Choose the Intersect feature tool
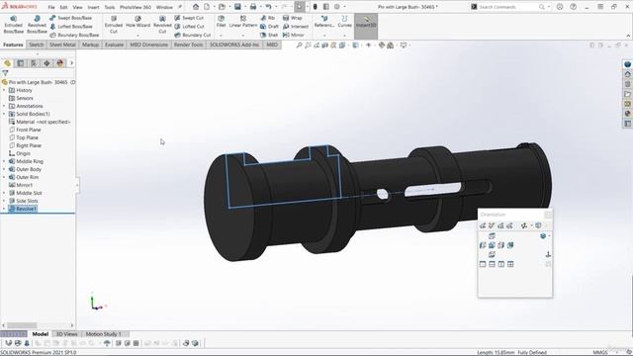 click(x=296, y=27)
